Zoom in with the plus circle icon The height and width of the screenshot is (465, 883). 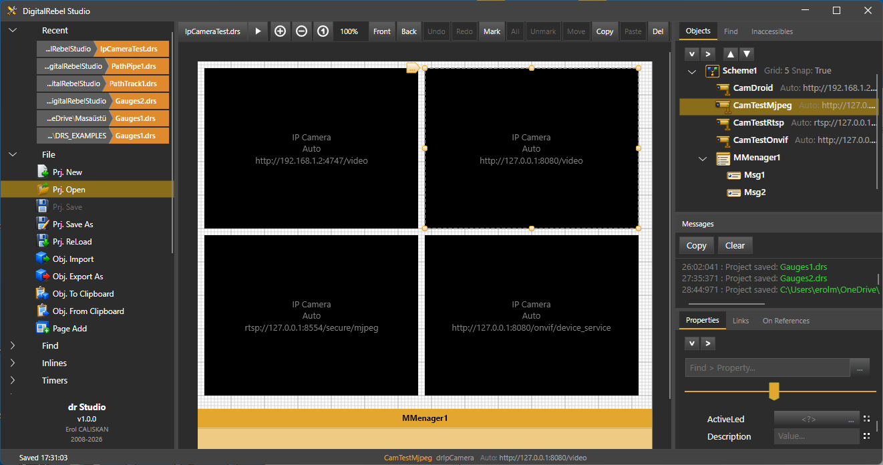pyautogui.click(x=280, y=31)
